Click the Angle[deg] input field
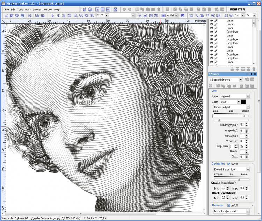Image resolution: width=262 pixels, height=221 pixels. tap(242, 131)
